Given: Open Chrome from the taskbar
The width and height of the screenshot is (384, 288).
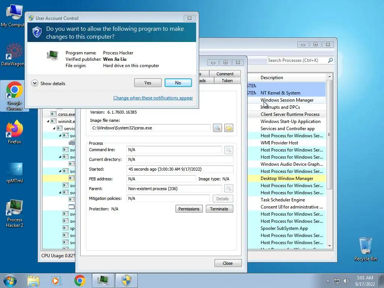Looking at the screenshot, I should 79,280.
